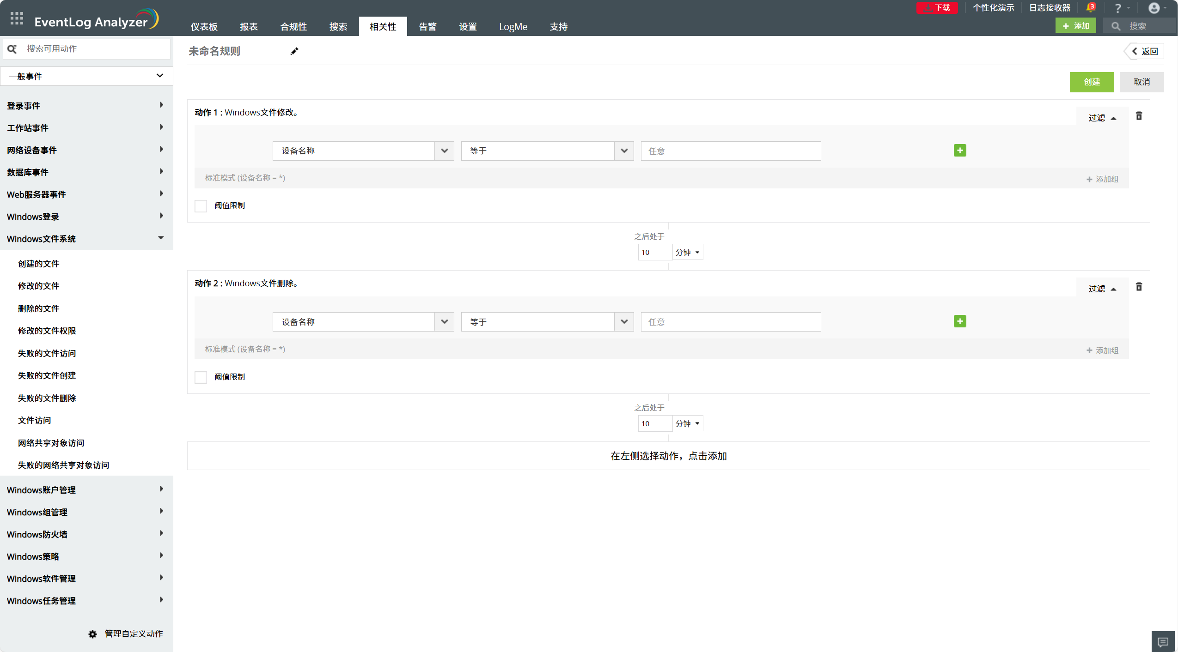This screenshot has width=1178, height=652.
Task: Collapse the 过滤 toggle in Action 1
Action: tap(1102, 118)
